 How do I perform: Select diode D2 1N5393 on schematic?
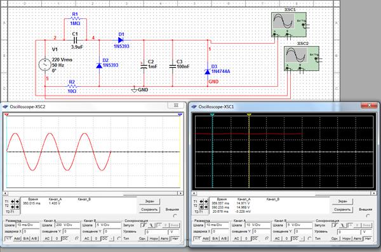pos(99,65)
